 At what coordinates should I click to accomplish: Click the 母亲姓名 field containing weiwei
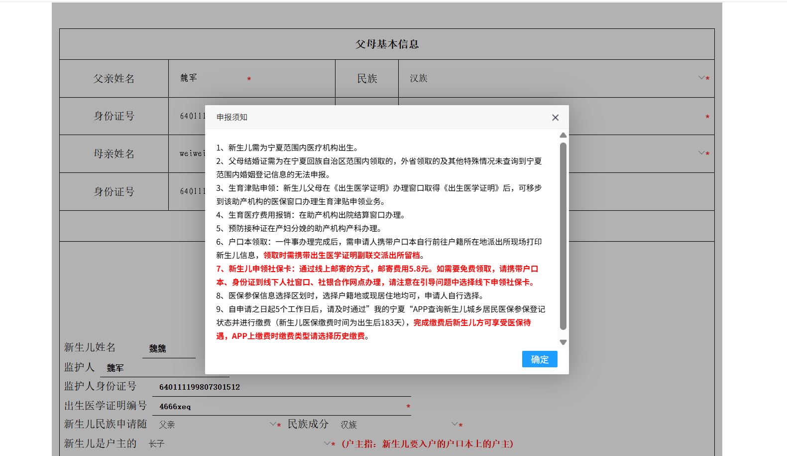tap(192, 153)
